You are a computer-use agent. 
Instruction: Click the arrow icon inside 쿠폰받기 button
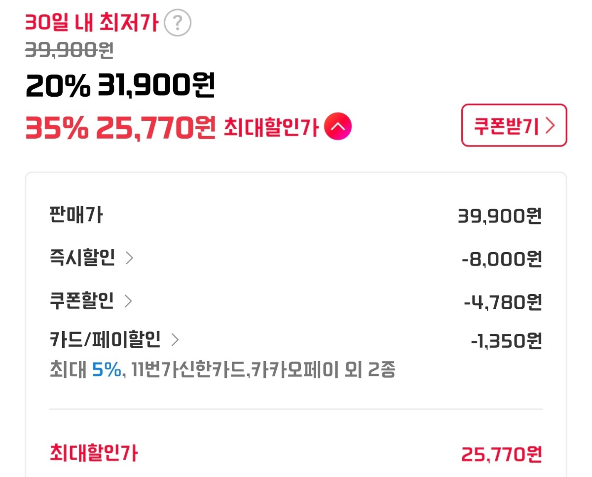[x=551, y=126]
